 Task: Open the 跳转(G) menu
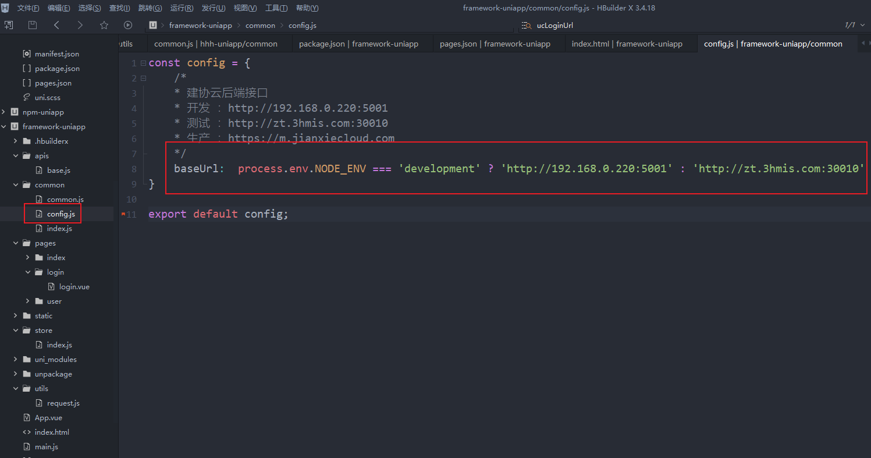tap(150, 8)
